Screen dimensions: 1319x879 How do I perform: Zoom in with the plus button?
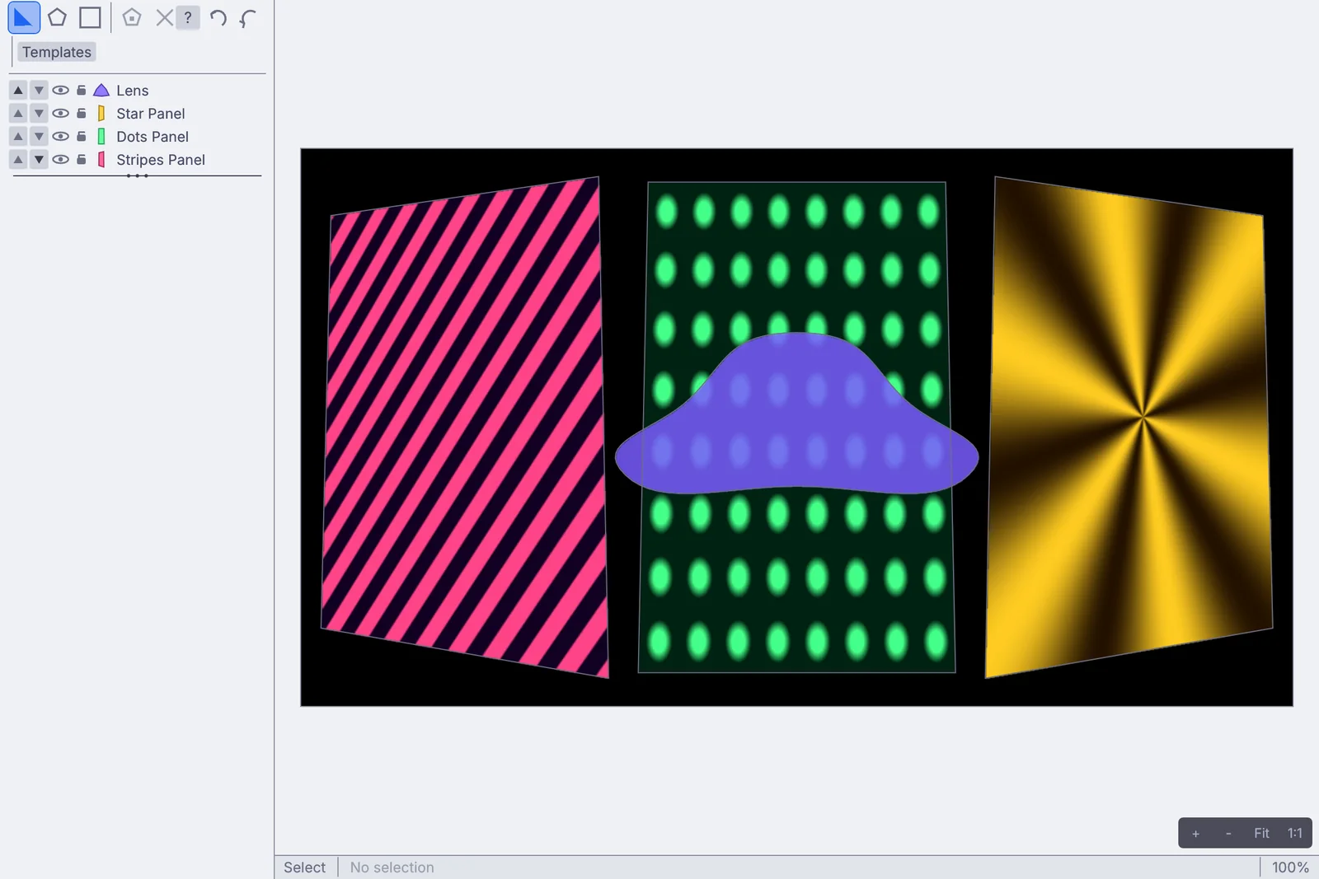(x=1195, y=834)
